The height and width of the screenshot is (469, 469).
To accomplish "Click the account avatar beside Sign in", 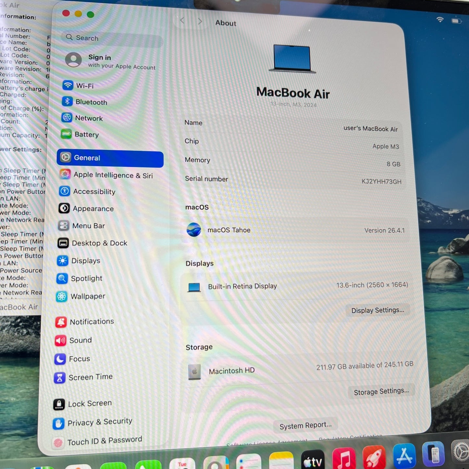I will pos(73,60).
